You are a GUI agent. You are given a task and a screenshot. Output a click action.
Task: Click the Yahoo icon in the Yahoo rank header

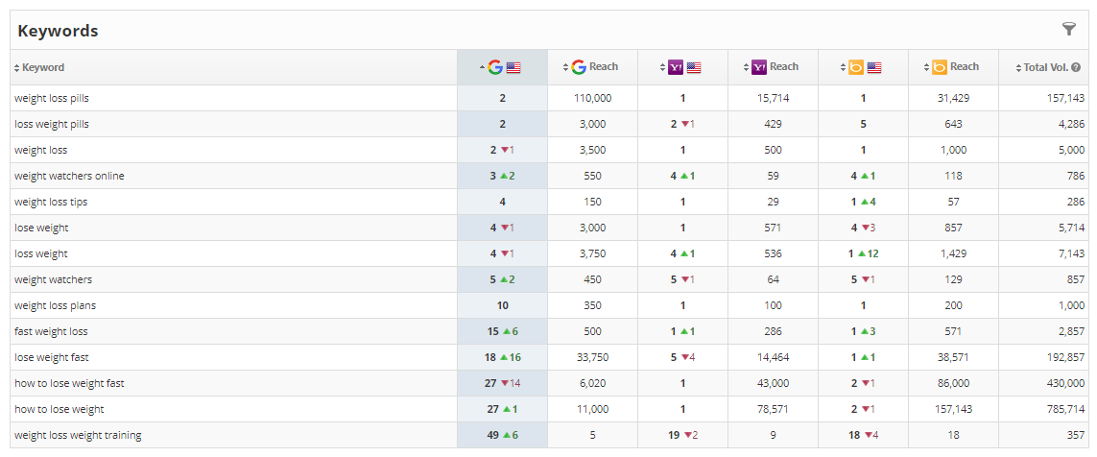coord(676,67)
